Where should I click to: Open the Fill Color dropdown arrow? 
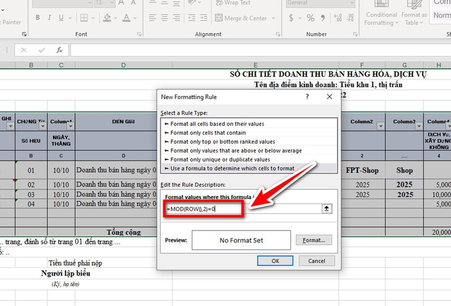[116, 18]
